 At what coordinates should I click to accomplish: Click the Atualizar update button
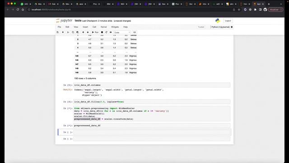[x=275, y=10]
